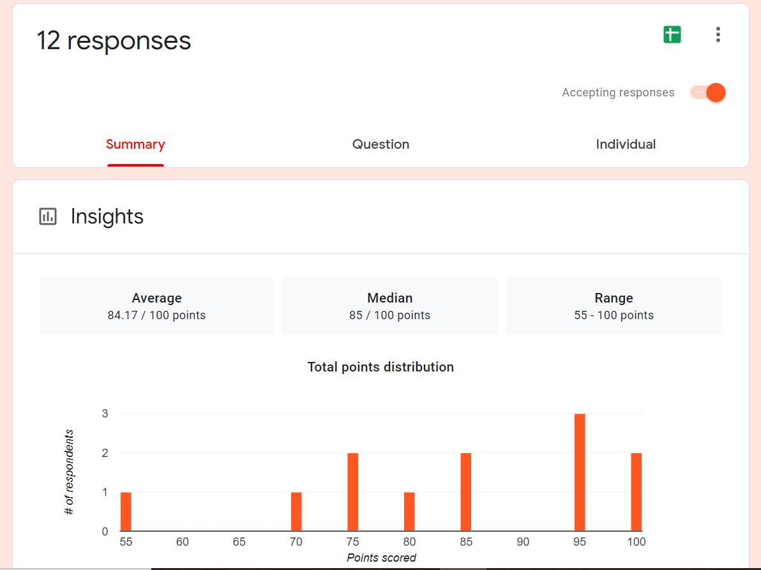The height and width of the screenshot is (570, 761).
Task: Click the bar for 80 points
Action: 409,511
